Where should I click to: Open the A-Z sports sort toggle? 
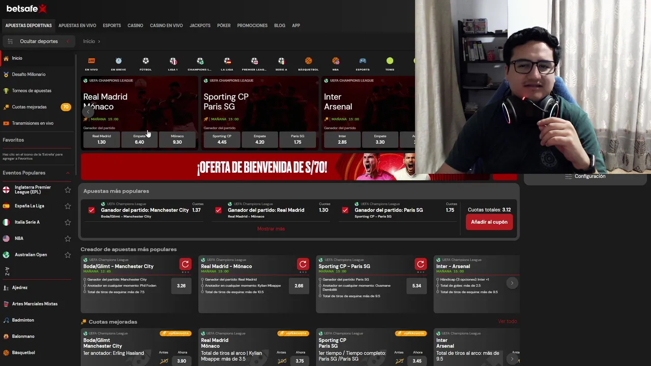pyautogui.click(x=7, y=271)
